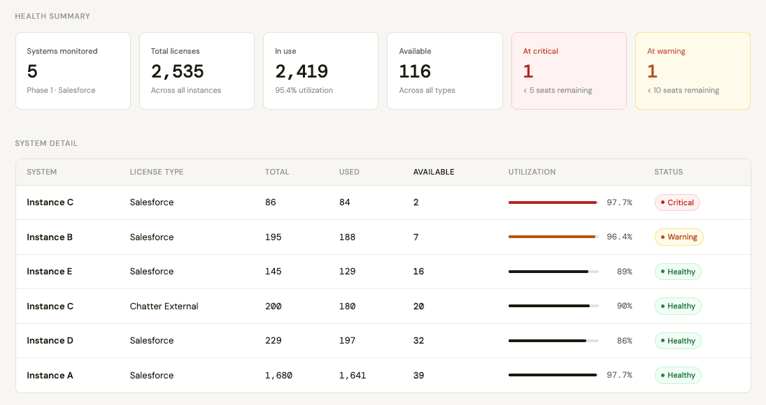Click the 96.4% percentage label
766x405 pixels.
click(619, 237)
